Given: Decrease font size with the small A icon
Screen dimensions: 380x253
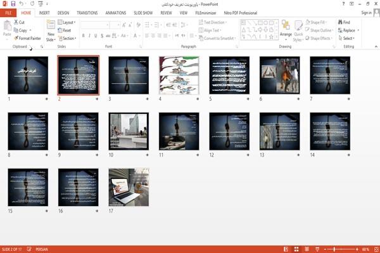Looking at the screenshot, I should pyautogui.click(x=130, y=25).
